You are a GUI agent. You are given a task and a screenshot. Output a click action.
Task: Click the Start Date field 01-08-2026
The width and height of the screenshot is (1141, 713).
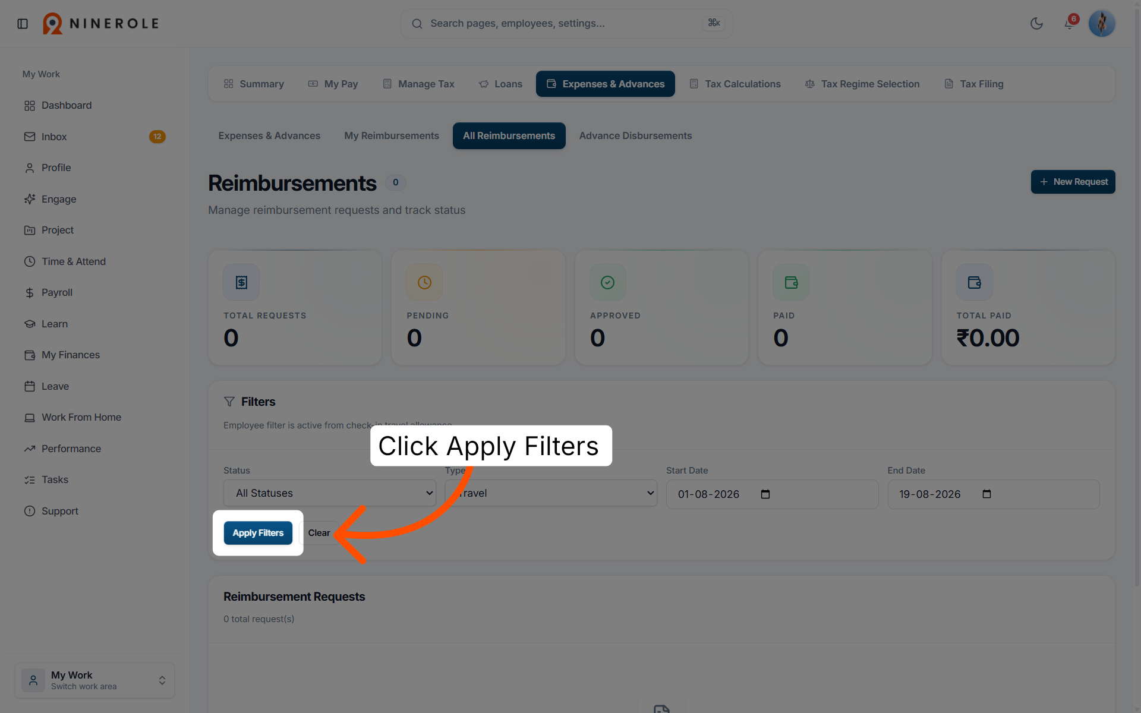click(x=772, y=494)
